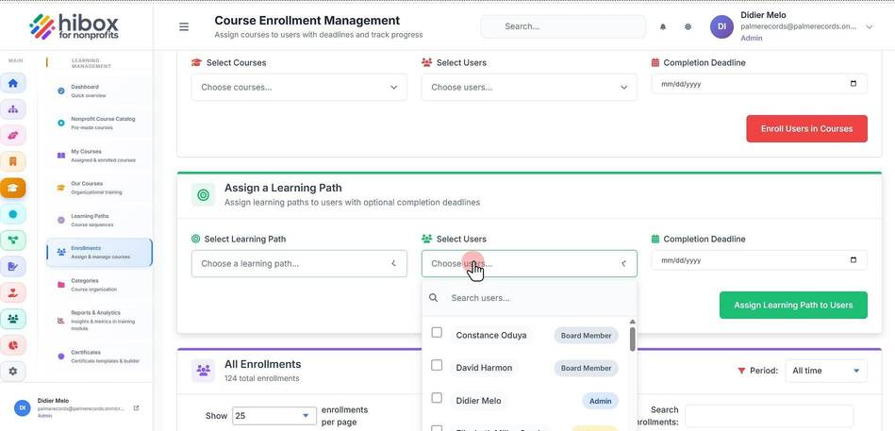
Task: Click the calendar picker in top Completion Deadline
Action: (x=854, y=84)
